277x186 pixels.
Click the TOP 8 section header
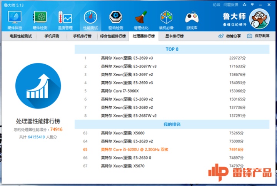click(172, 49)
